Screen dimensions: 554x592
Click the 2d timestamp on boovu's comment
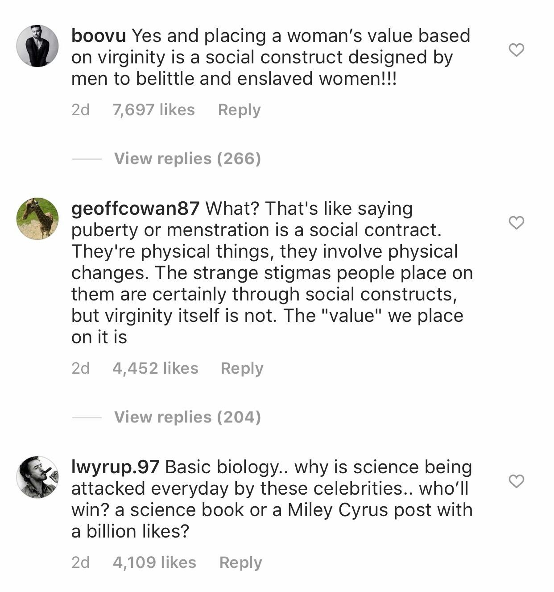[80, 110]
